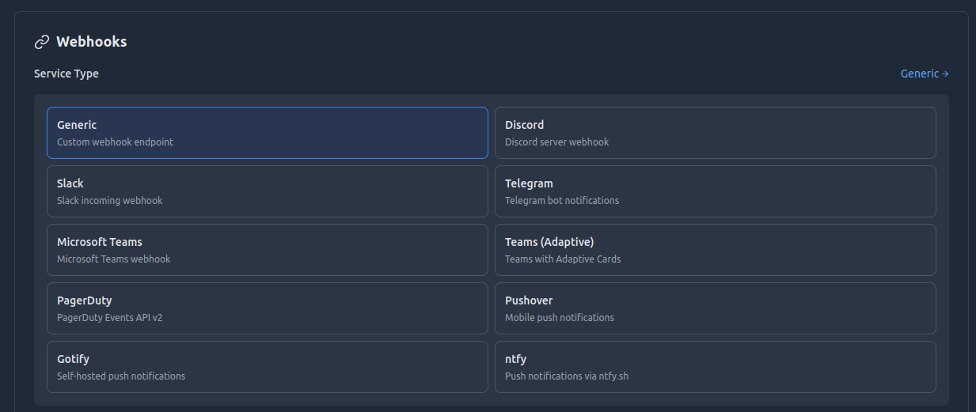976x412 pixels.
Task: Select the Generic service type card
Action: [x=267, y=133]
